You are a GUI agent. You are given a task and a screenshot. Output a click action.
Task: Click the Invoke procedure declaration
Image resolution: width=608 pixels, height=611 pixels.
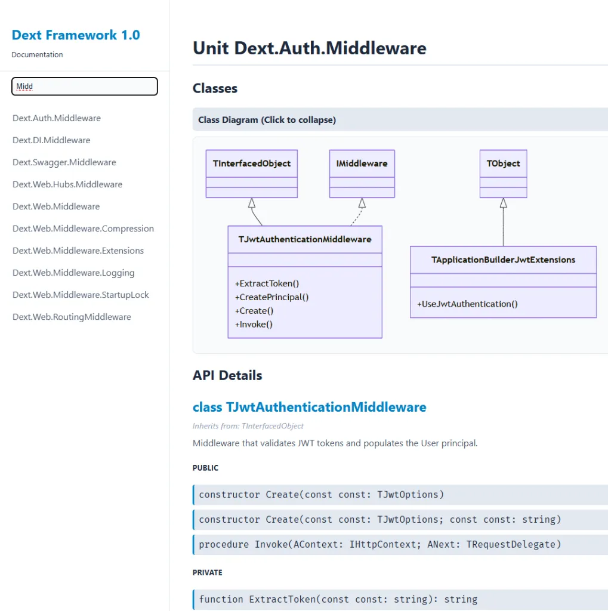click(x=400, y=544)
